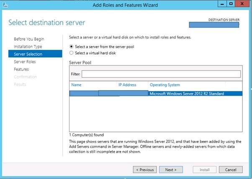252x179 pixels.
Task: Open the Installation Type step
Action: click(28, 47)
